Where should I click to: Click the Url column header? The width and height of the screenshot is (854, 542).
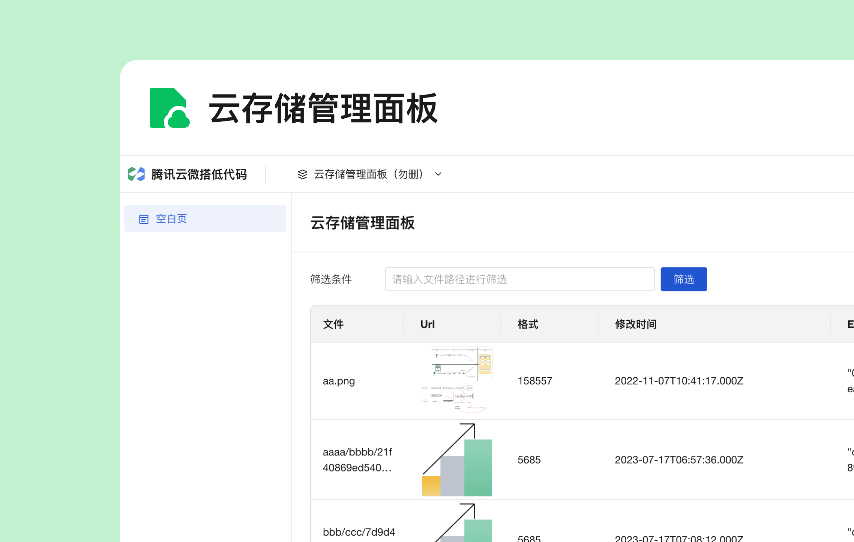[x=427, y=324]
